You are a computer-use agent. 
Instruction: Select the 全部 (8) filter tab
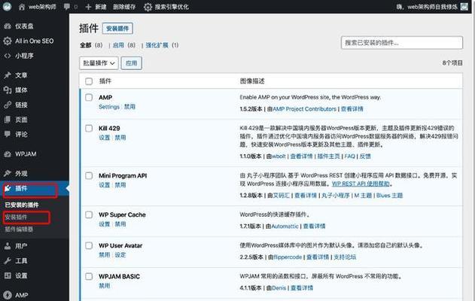click(91, 45)
